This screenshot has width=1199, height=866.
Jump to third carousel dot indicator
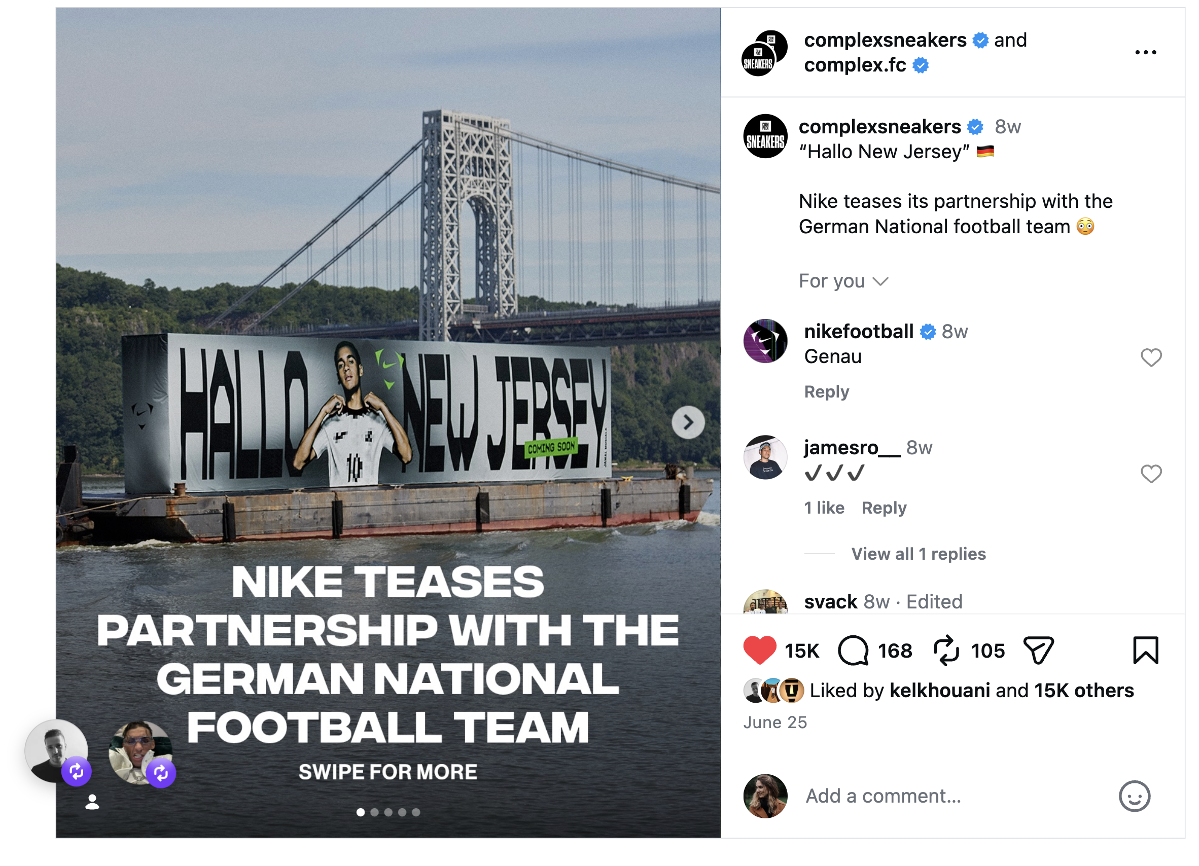[389, 812]
